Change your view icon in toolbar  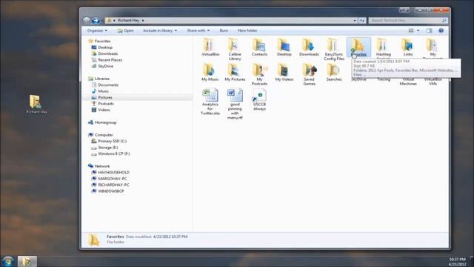411,30
